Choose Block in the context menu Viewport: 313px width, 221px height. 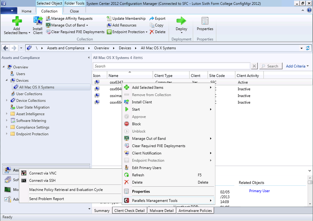[x=136, y=124]
